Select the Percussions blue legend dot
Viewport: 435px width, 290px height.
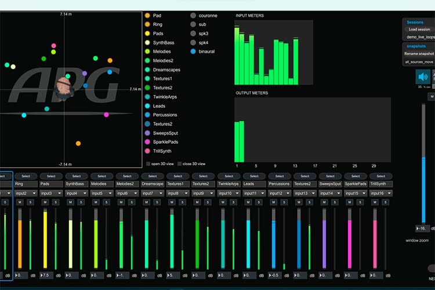tap(147, 115)
